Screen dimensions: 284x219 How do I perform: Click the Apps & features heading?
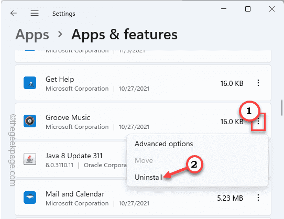pos(124,34)
